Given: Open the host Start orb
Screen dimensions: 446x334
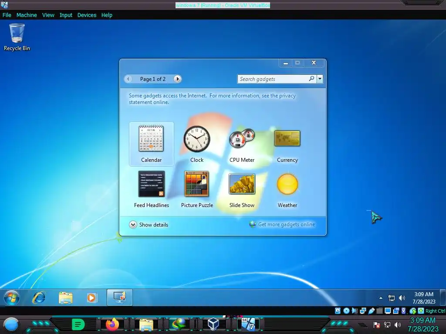Looking at the screenshot, I should coord(11,324).
